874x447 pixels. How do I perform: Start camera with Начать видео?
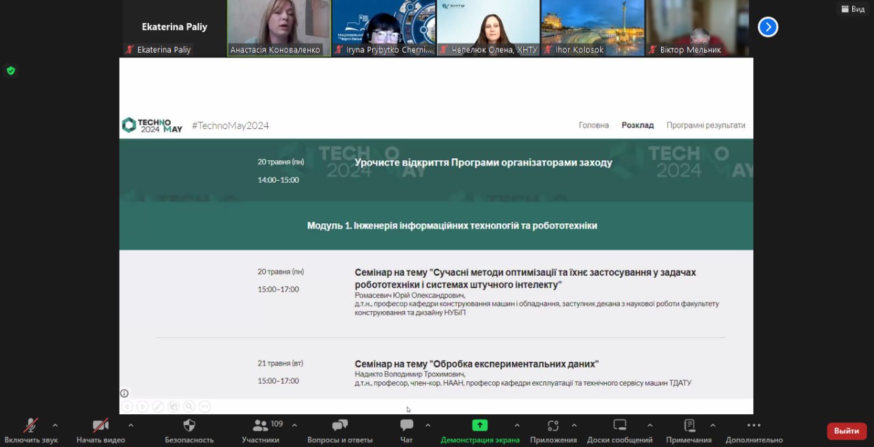click(x=100, y=431)
